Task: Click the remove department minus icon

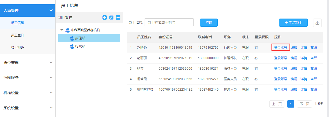Action: (x=118, y=17)
